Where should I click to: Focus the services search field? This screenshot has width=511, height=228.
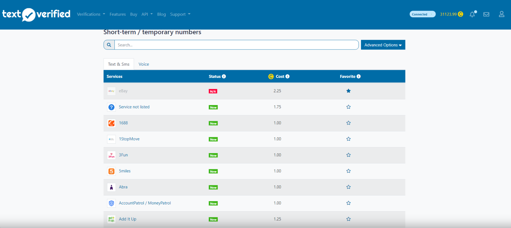(x=236, y=45)
